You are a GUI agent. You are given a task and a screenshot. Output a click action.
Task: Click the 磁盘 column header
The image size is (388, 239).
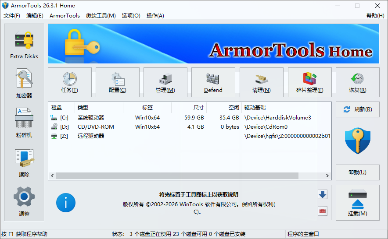pos(61,108)
